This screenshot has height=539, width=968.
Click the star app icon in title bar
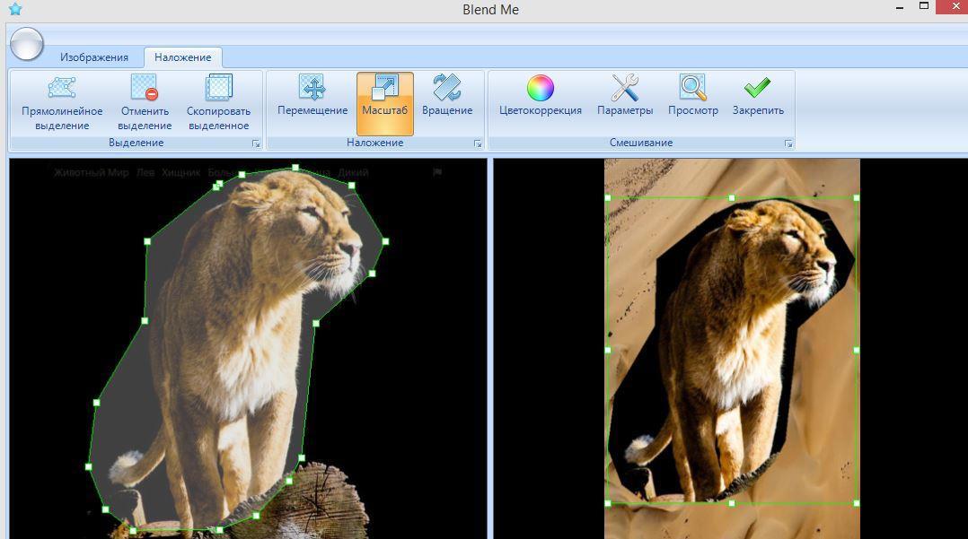pyautogui.click(x=14, y=10)
